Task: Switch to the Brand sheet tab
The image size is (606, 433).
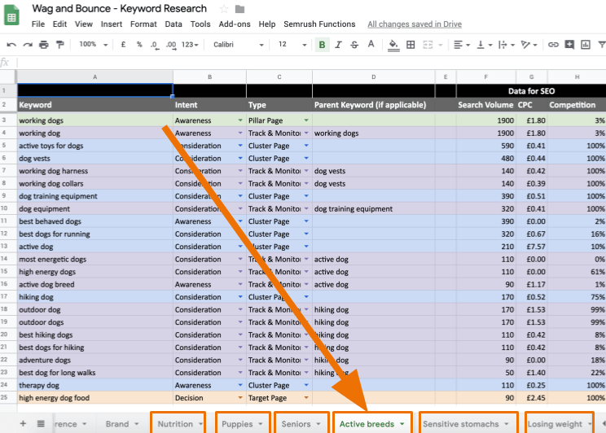Action: point(117,424)
